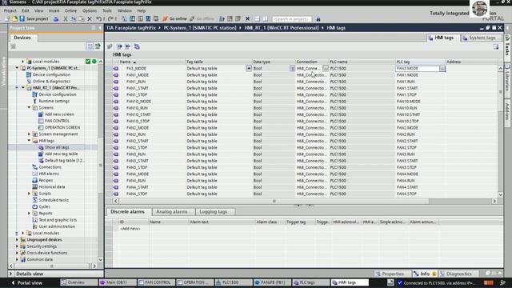Open Runtime settings in the tree
Screen dimensions: 512x288
[x=54, y=101]
